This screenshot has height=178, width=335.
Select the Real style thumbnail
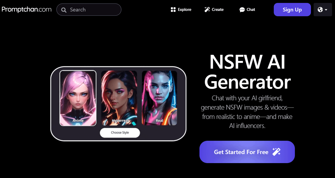click(x=159, y=98)
